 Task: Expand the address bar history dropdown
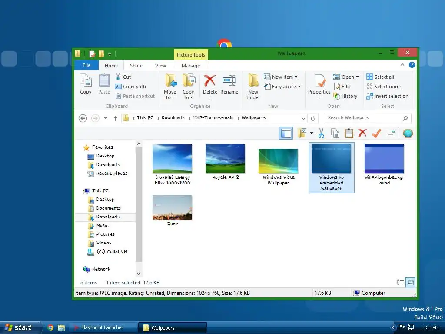tap(303, 118)
